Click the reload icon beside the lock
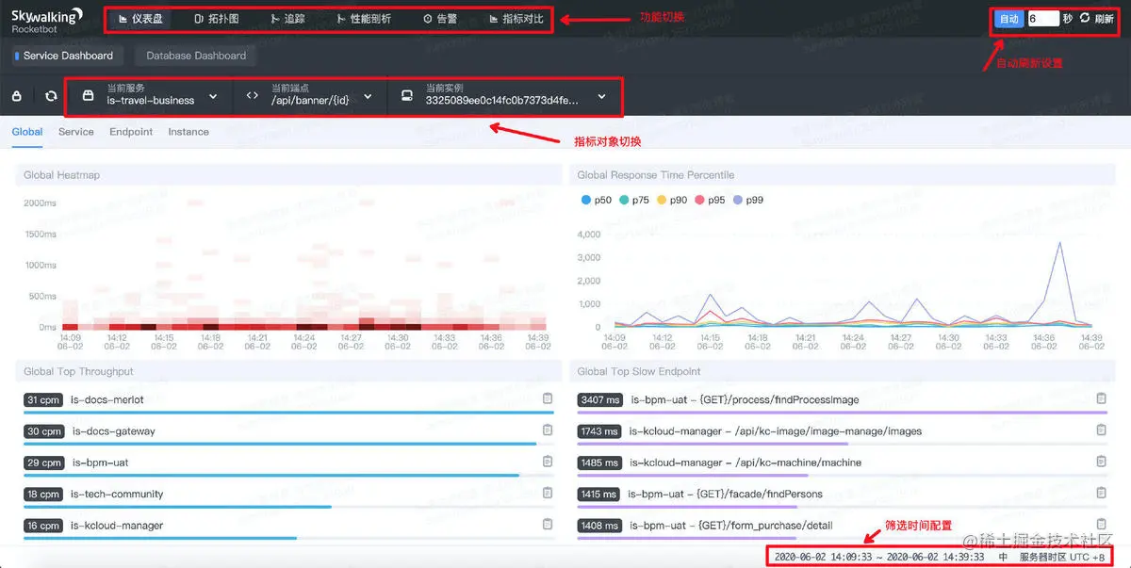 point(50,96)
